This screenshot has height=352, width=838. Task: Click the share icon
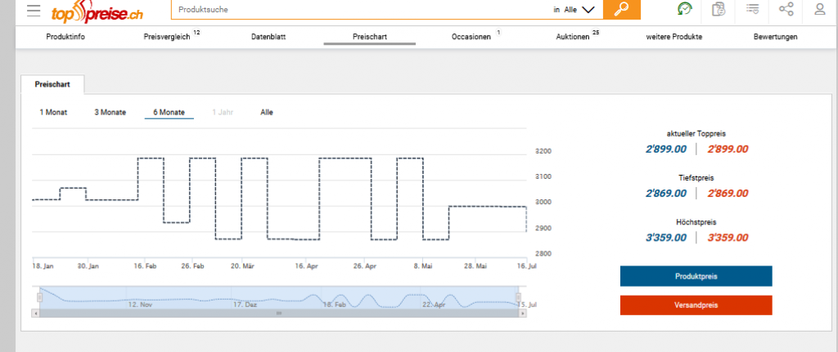(x=786, y=10)
